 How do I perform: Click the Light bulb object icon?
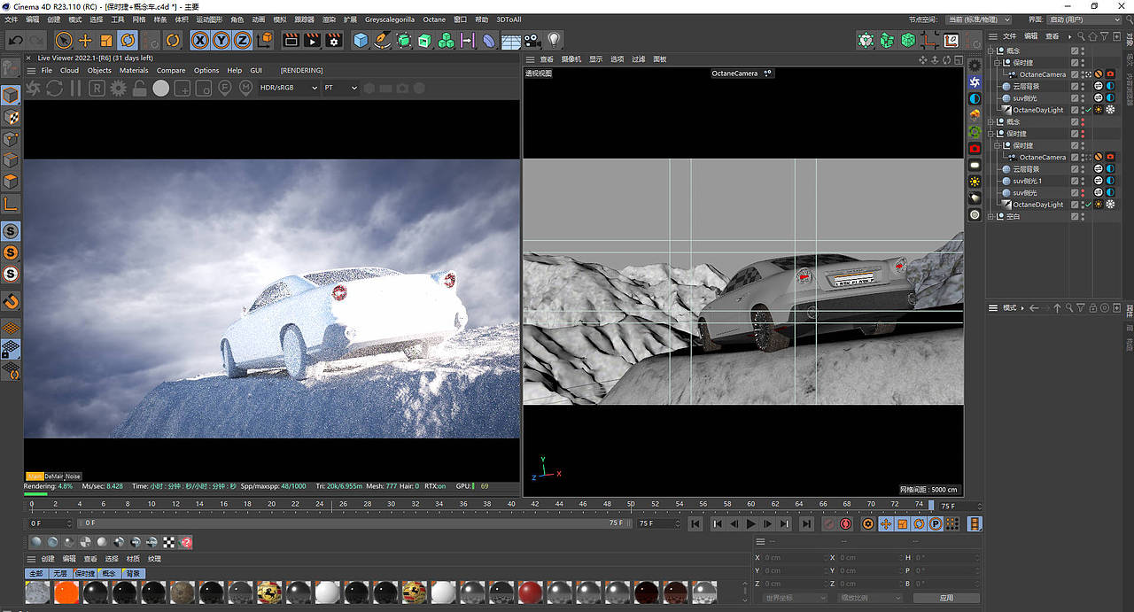pyautogui.click(x=554, y=40)
